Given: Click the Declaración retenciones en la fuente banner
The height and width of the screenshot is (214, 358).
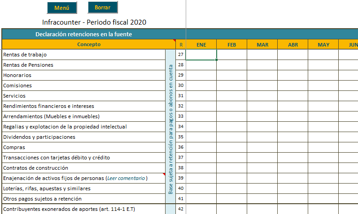Looking at the screenshot, I should tap(83, 34).
